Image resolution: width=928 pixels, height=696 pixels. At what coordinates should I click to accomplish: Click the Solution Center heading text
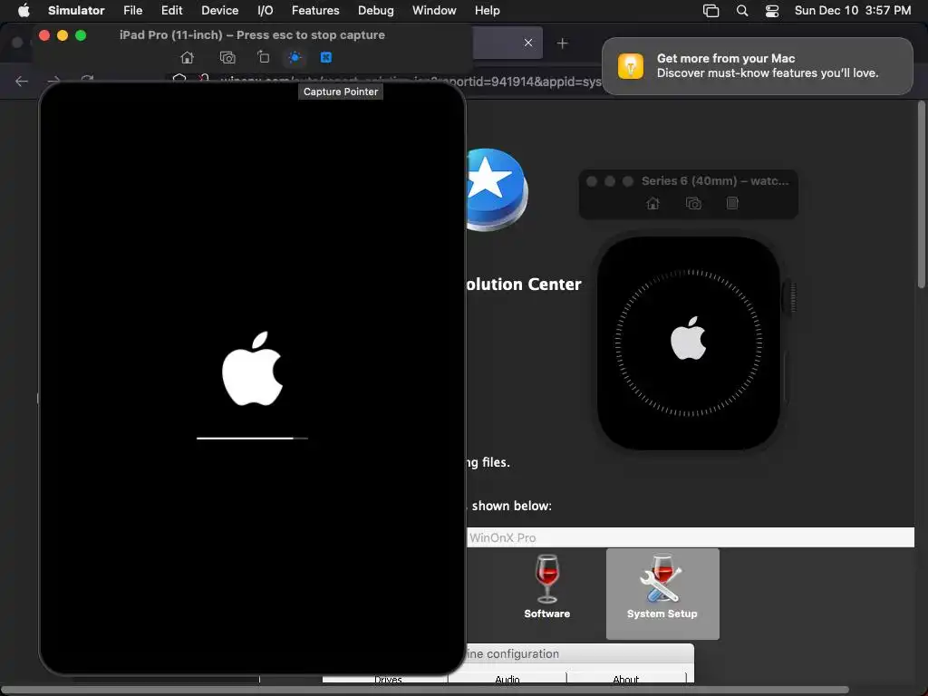coord(524,285)
